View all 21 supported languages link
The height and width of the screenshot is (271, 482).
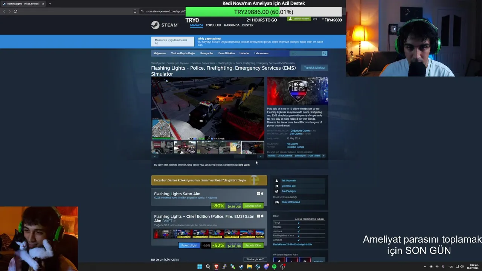tap(292, 245)
